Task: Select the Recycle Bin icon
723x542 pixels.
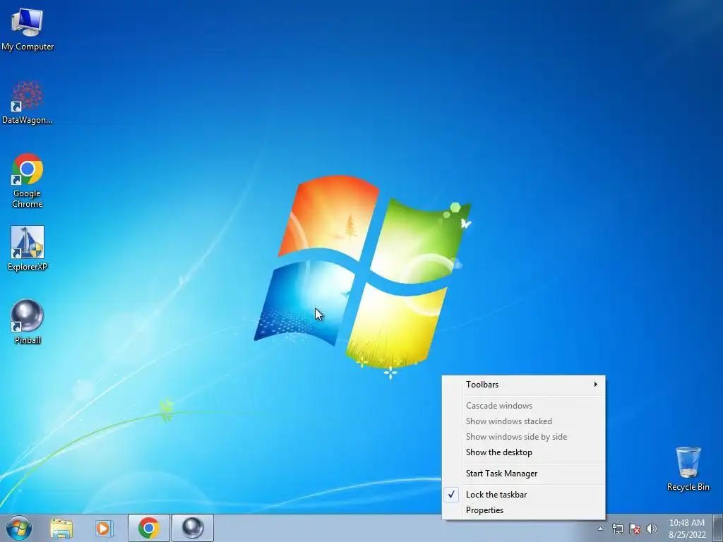Action: click(688, 469)
